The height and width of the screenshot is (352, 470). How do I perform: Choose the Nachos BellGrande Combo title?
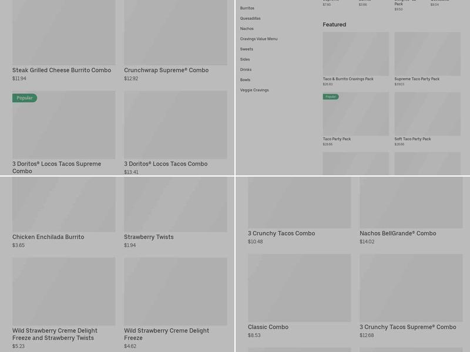(x=398, y=233)
